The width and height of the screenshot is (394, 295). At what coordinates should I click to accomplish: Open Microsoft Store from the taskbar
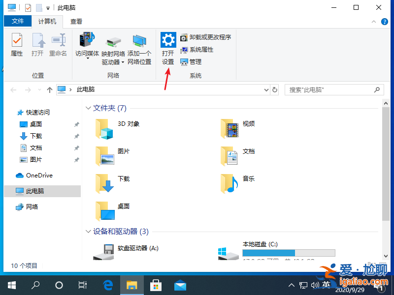click(156, 284)
